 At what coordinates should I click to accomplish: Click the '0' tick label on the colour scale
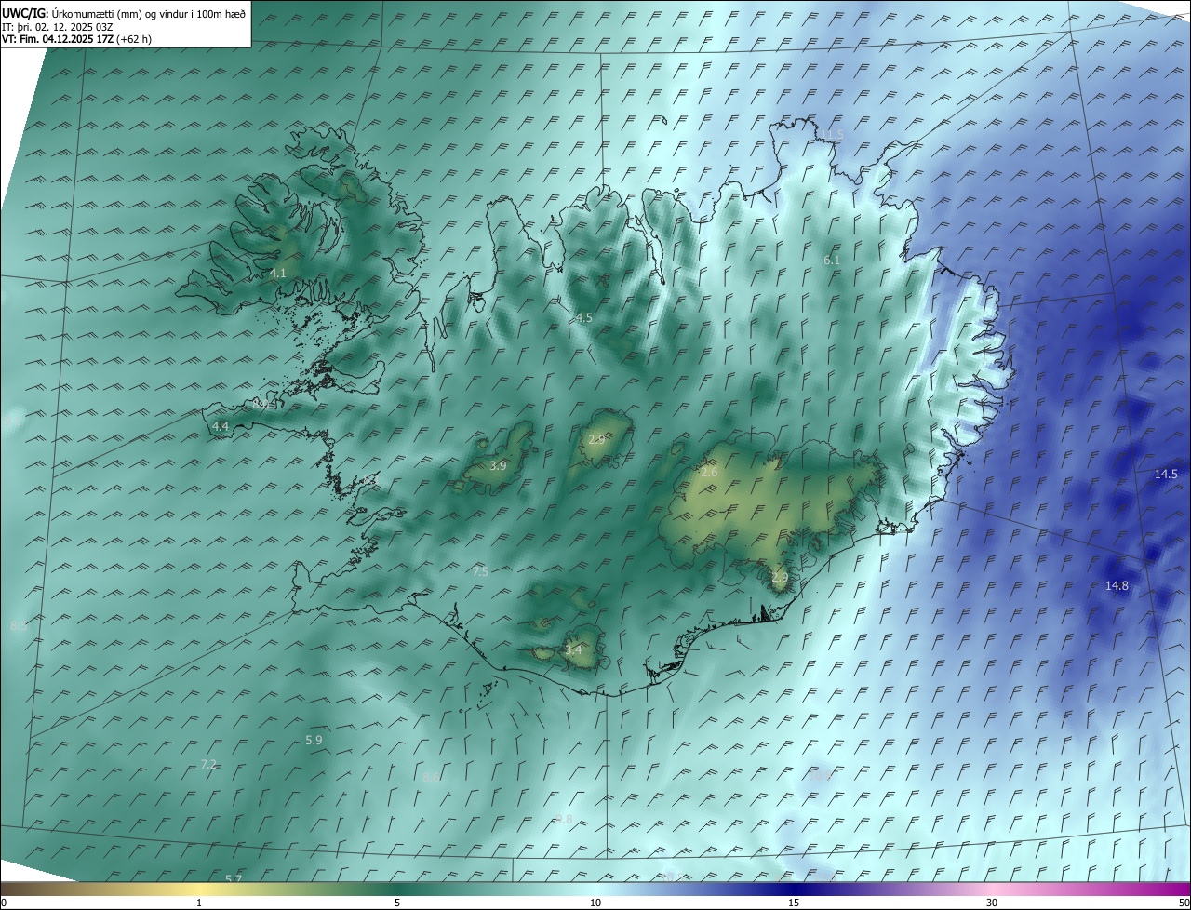4,903
